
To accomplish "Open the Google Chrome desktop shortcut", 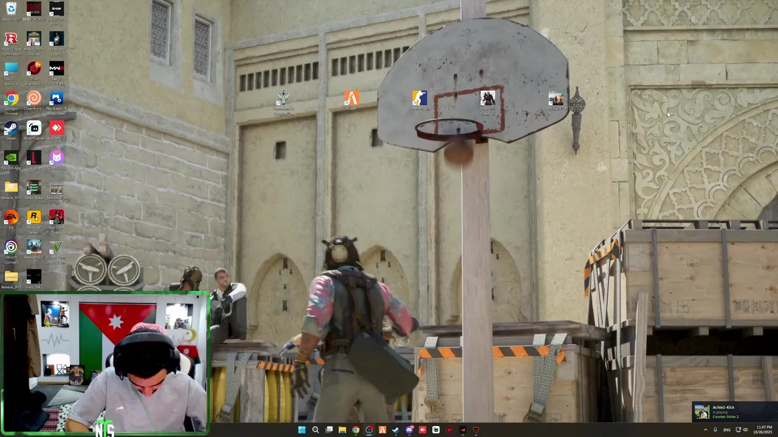I will [11, 102].
